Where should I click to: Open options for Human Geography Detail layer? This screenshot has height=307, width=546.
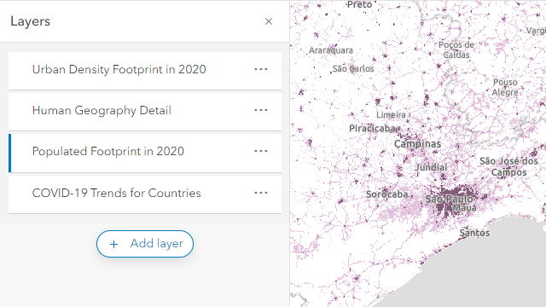click(x=261, y=110)
